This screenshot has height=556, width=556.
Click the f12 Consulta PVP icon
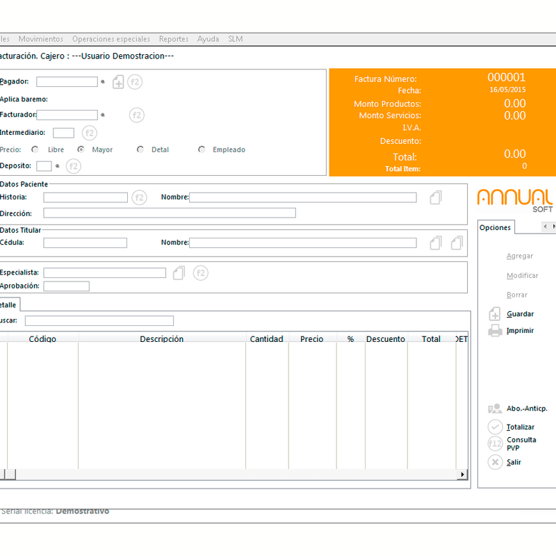point(496,443)
